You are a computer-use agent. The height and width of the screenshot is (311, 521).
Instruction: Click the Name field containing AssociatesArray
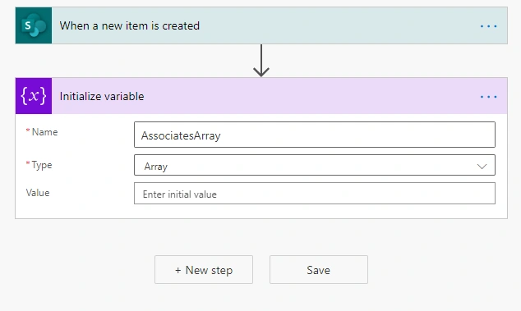(315, 135)
